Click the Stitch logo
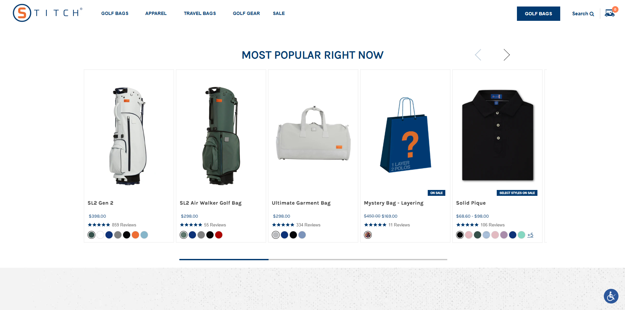625x310 pixels. click(48, 13)
